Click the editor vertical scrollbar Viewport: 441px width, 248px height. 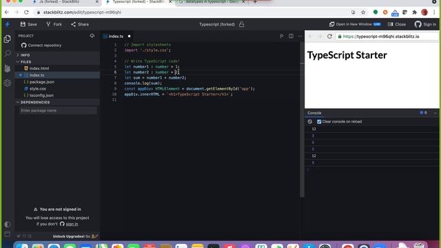(302, 119)
